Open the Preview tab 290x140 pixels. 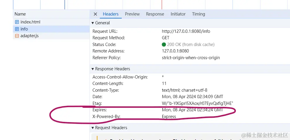coord(132,14)
